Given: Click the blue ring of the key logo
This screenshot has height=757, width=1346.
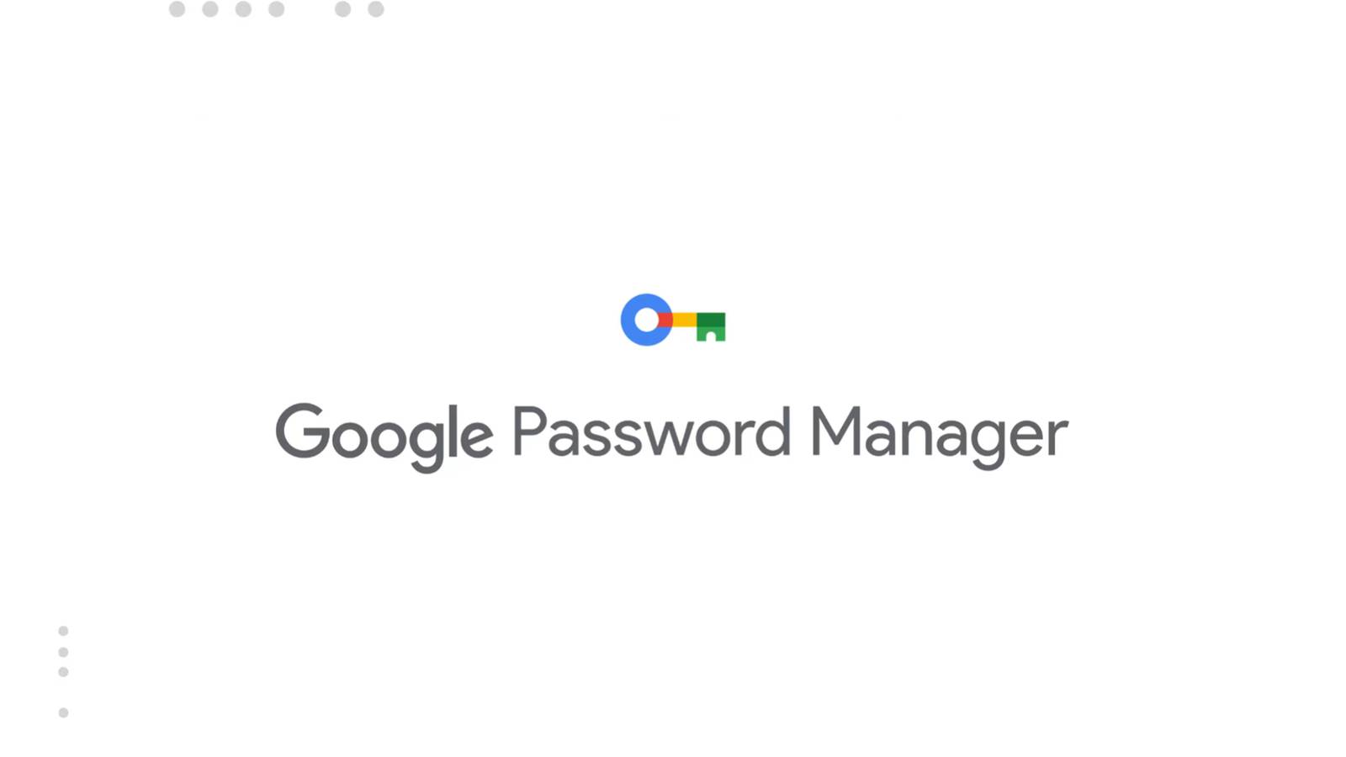Looking at the screenshot, I should [631, 331].
